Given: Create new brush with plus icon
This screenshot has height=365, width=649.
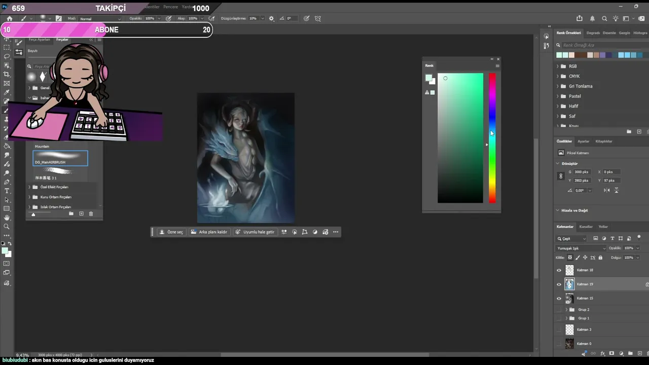Looking at the screenshot, I should 81,214.
